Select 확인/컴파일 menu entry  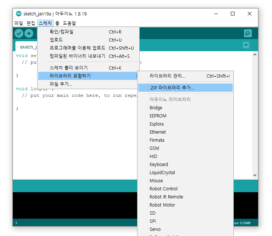89,32
